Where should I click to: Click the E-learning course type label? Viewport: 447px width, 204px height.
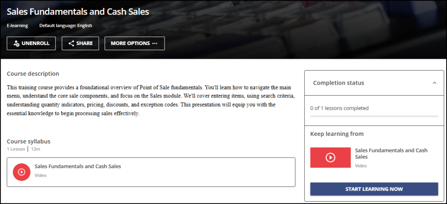click(17, 26)
